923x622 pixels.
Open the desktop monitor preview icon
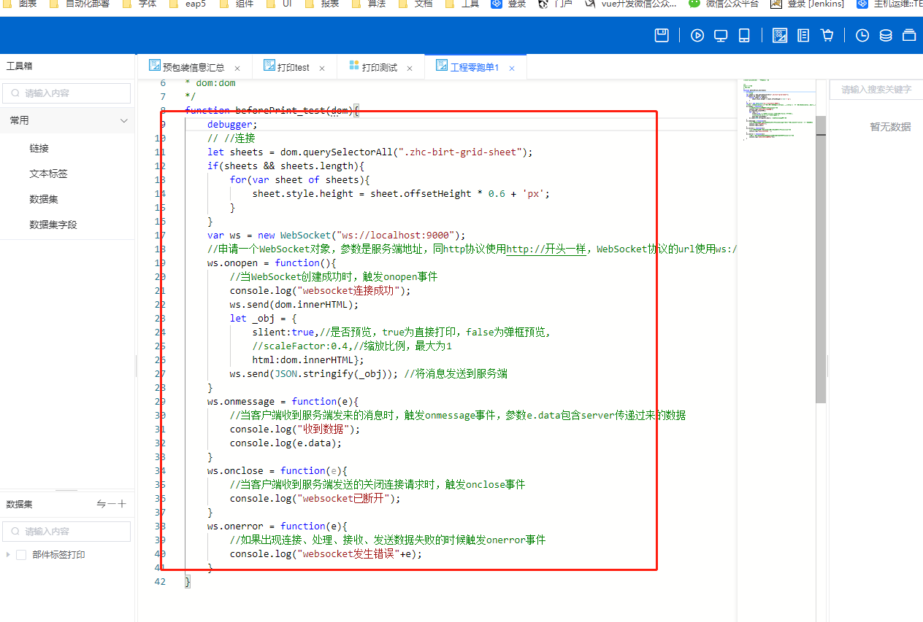click(x=721, y=35)
